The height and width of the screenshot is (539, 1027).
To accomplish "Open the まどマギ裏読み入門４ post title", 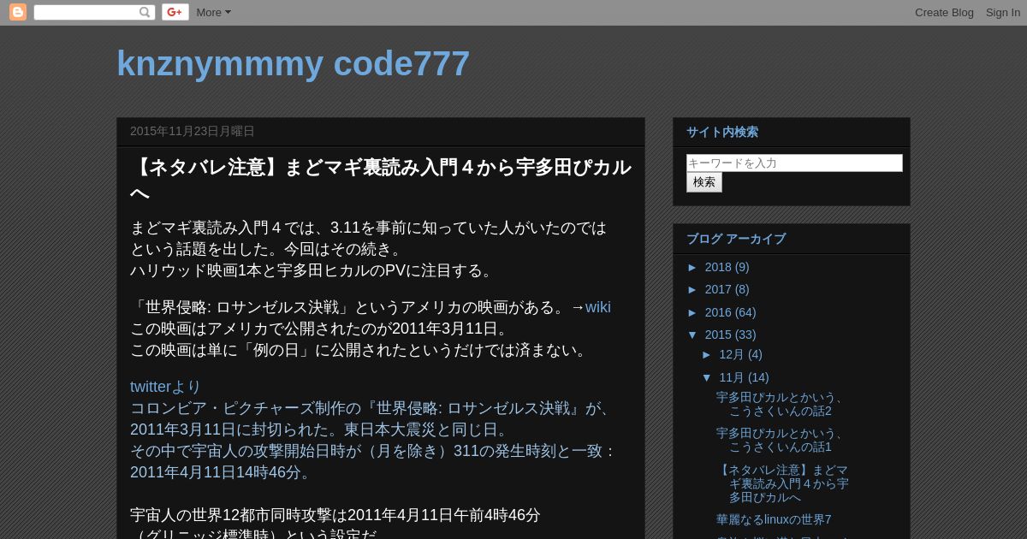I will tap(381, 180).
